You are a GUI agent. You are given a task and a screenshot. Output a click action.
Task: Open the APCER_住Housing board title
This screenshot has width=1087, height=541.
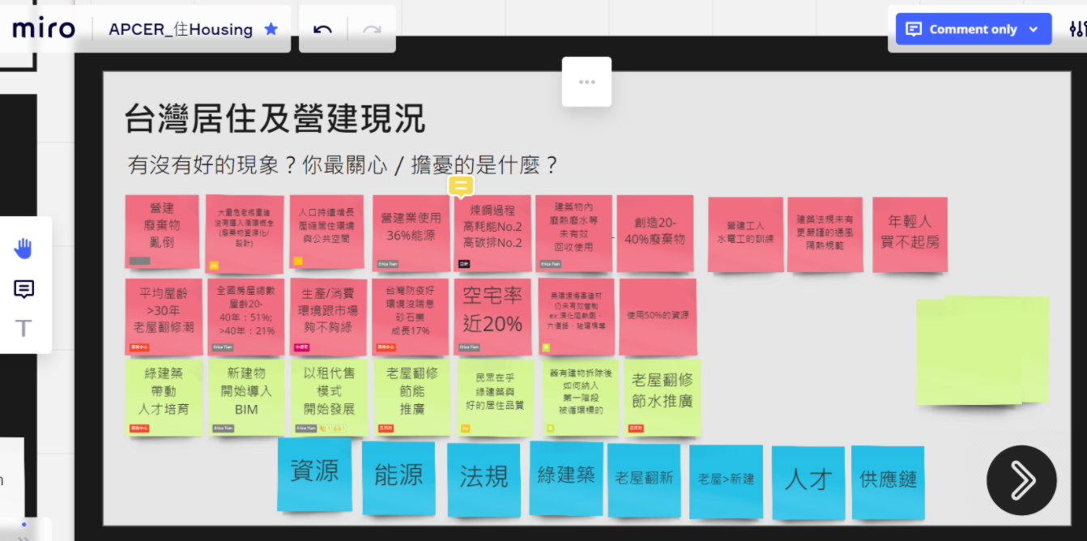181,29
